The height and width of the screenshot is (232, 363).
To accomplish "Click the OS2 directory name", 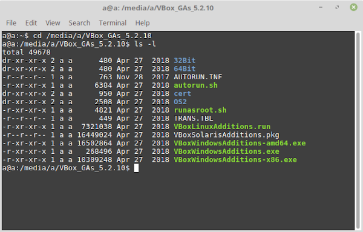I will tap(180, 102).
